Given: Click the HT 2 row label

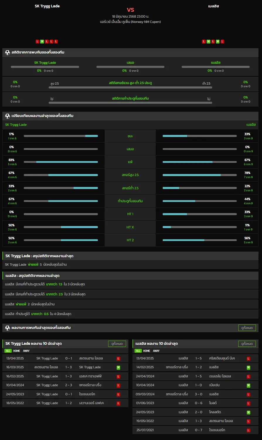Looking at the screenshot, I should pyautogui.click(x=130, y=240).
